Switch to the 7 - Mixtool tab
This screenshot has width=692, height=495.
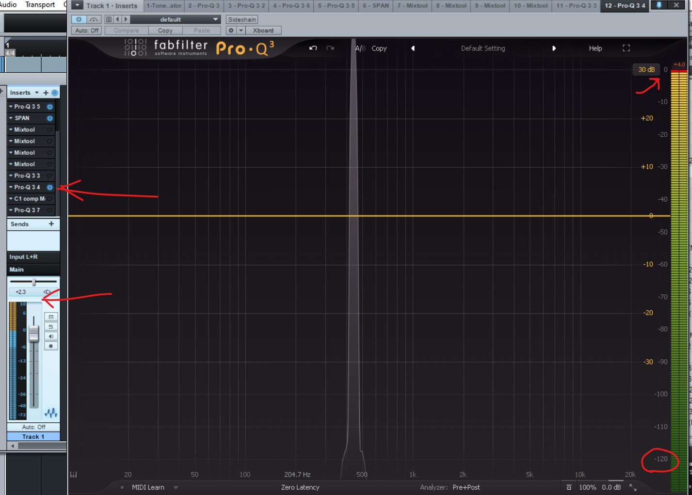point(412,5)
